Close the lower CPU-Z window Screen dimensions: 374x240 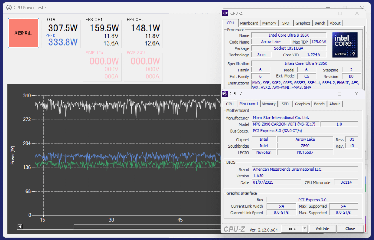tap(356, 94)
